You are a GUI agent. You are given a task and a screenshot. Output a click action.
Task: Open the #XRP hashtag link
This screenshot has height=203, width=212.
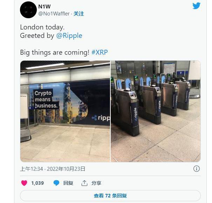(x=100, y=52)
